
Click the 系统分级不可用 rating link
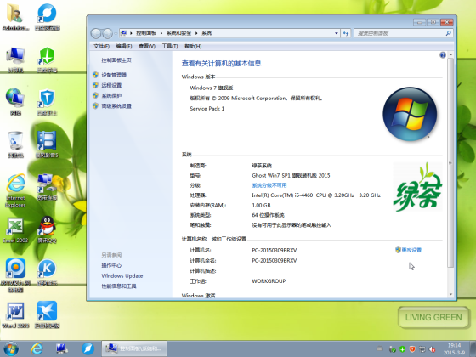pyautogui.click(x=269, y=185)
